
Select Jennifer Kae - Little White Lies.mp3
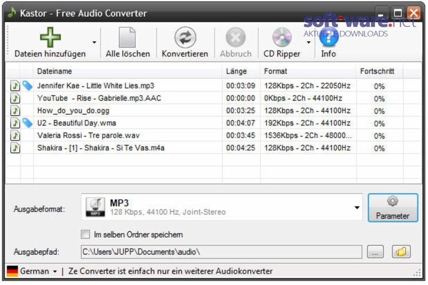click(x=96, y=85)
